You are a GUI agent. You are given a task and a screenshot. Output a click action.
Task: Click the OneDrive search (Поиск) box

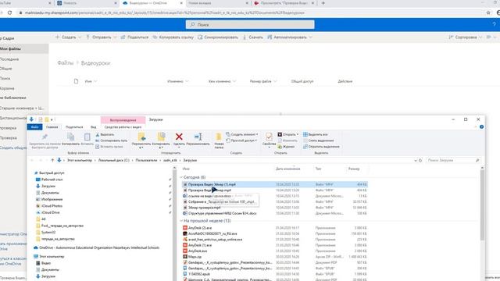click(250, 24)
